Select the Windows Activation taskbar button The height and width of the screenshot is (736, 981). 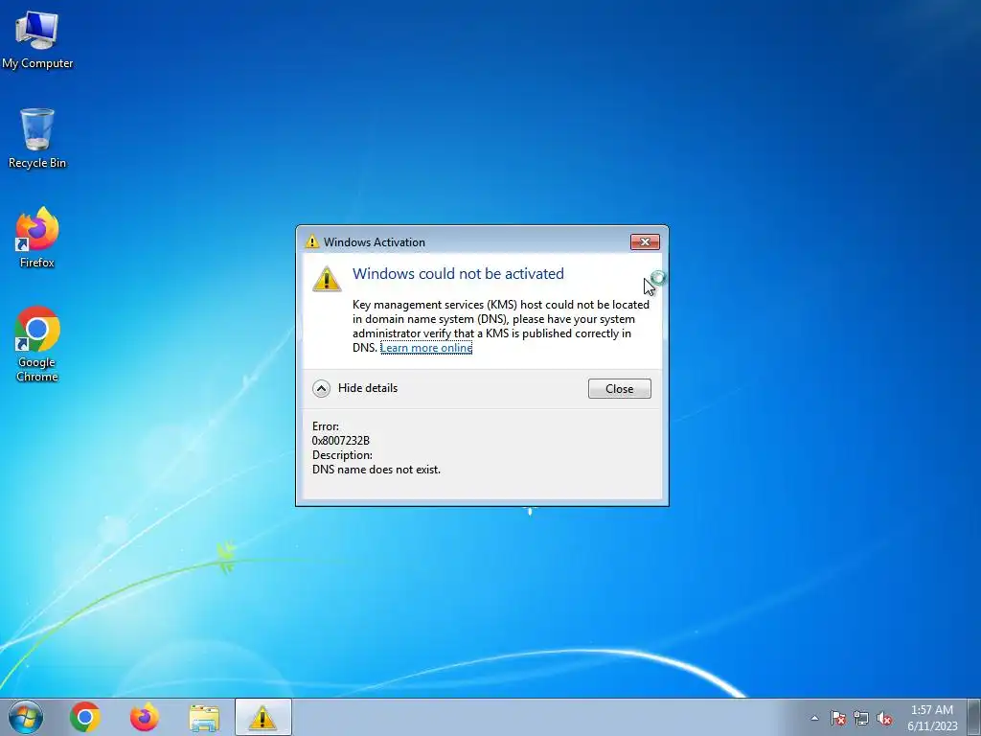click(263, 717)
